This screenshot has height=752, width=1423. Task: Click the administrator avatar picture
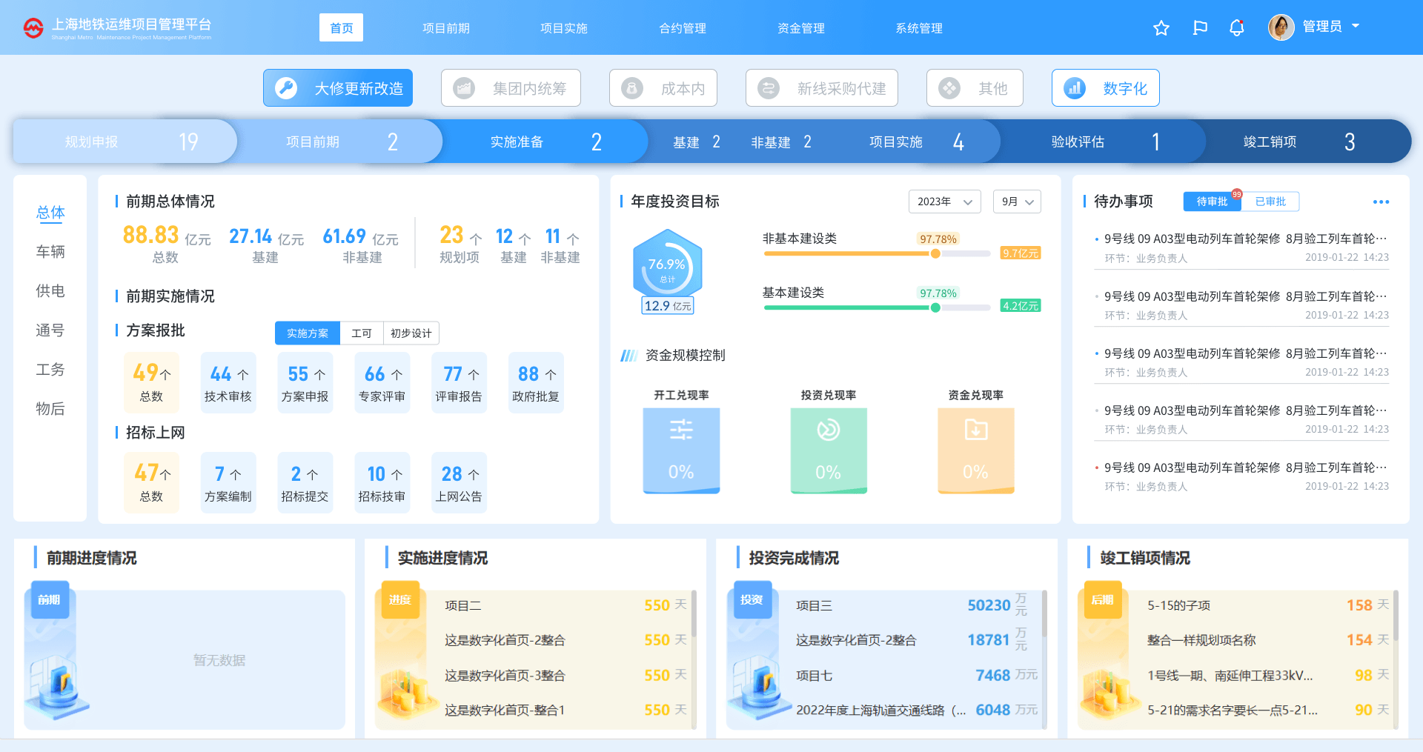click(1281, 27)
